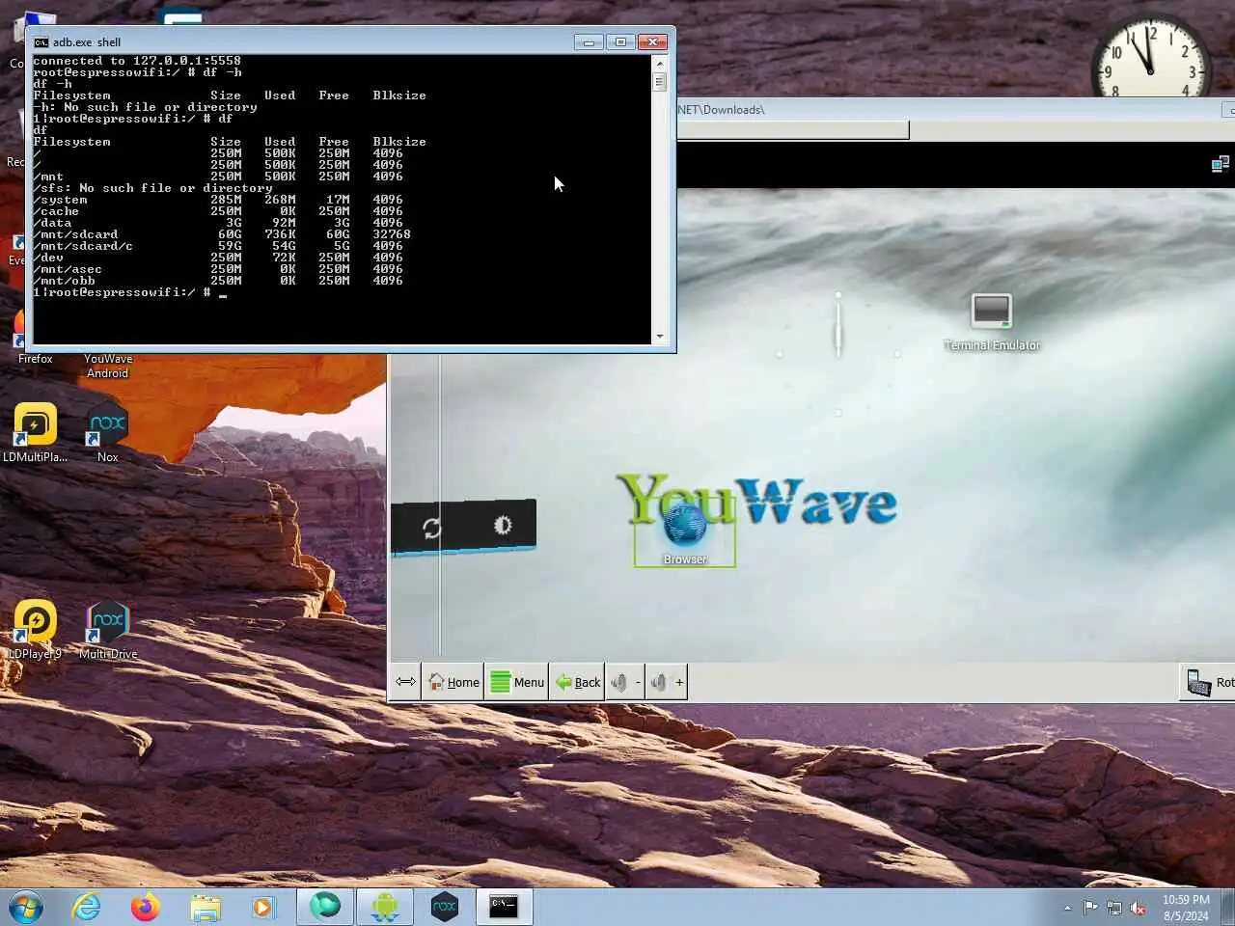This screenshot has width=1235, height=926.
Task: Open Firefox from the taskbar
Action: click(x=146, y=907)
